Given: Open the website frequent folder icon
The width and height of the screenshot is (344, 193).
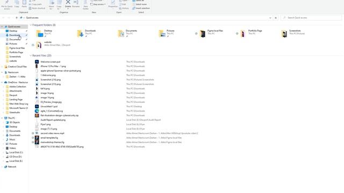Looking at the screenshot, I should 39,45.
